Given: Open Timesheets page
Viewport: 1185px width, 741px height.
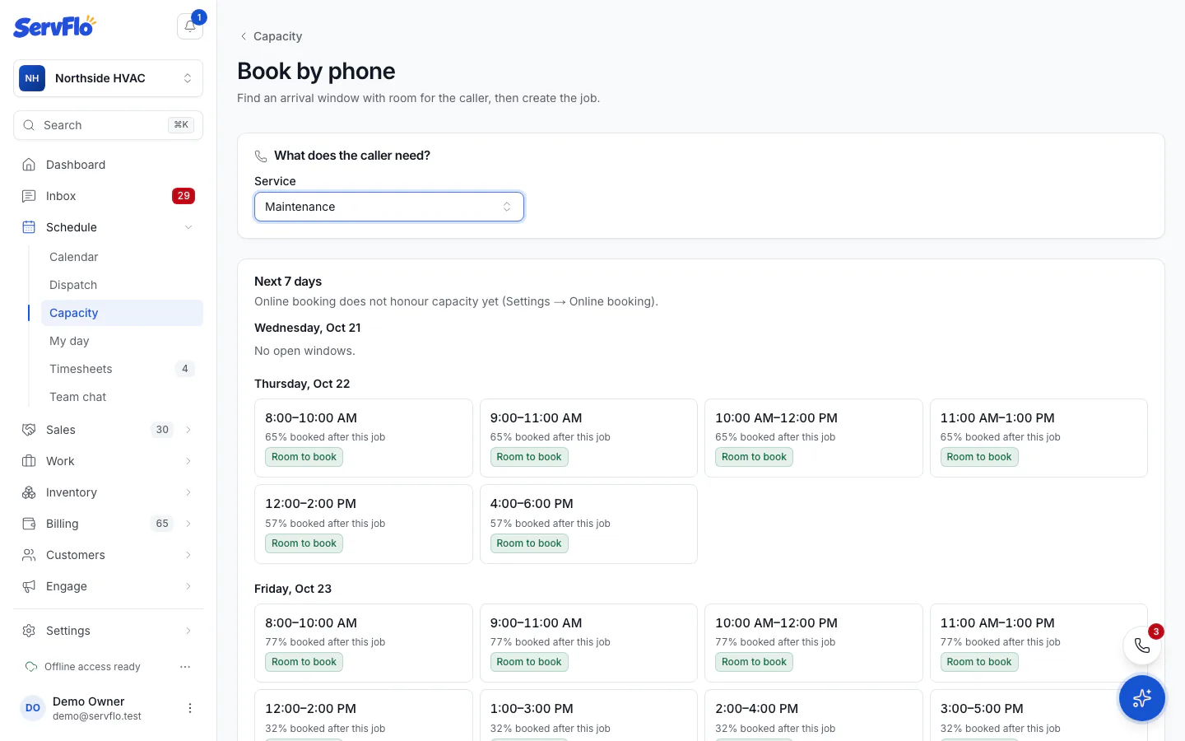Looking at the screenshot, I should click(x=122, y=369).
